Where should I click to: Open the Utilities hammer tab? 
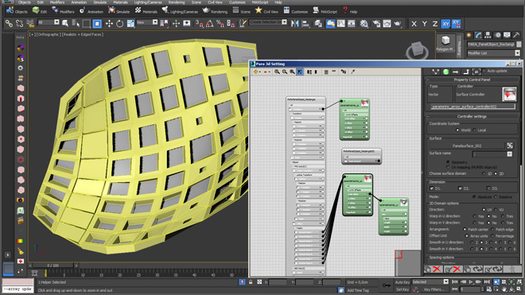tap(516, 35)
